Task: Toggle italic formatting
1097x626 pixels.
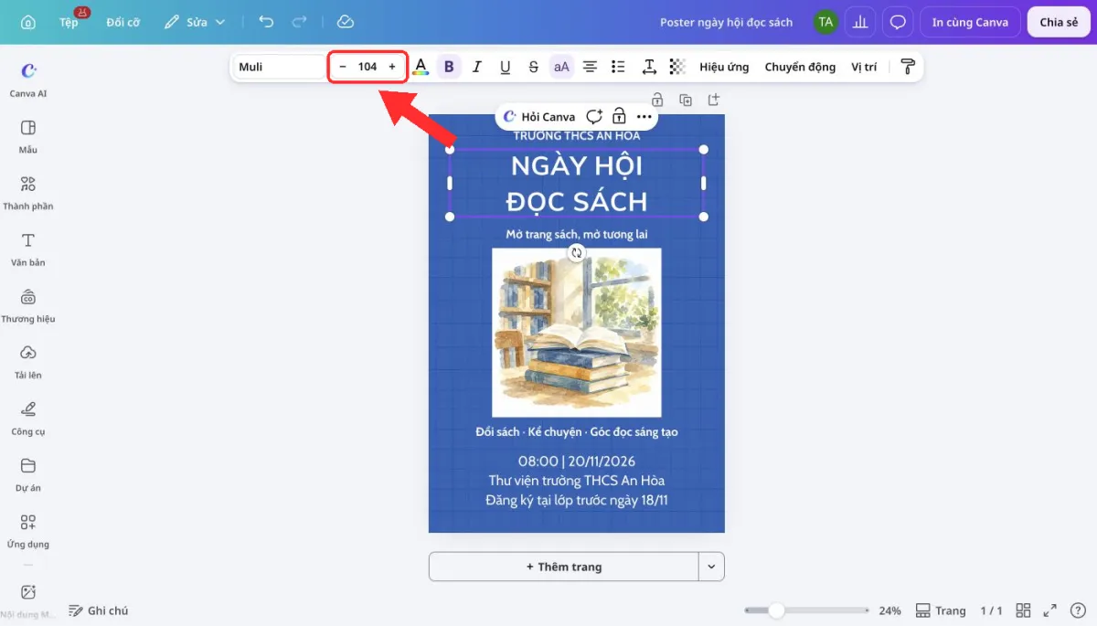Action: (x=476, y=67)
